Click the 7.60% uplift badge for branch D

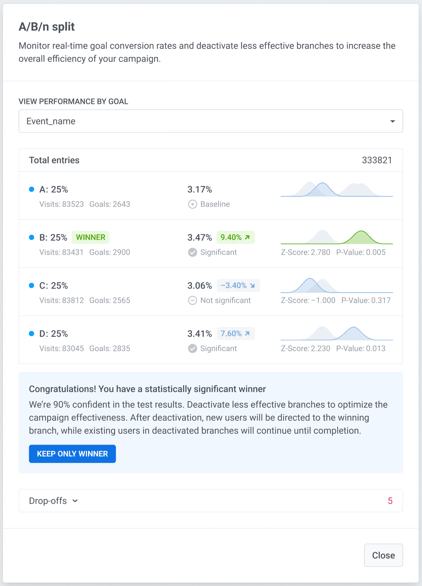coord(235,334)
